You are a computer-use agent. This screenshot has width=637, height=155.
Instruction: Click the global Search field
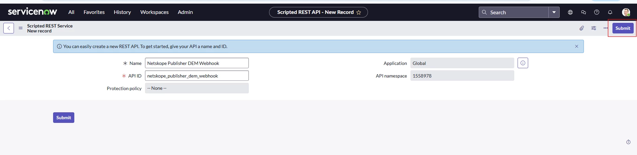(514, 12)
